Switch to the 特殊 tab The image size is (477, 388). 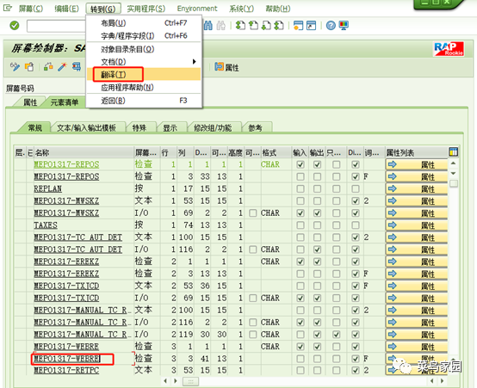point(139,128)
